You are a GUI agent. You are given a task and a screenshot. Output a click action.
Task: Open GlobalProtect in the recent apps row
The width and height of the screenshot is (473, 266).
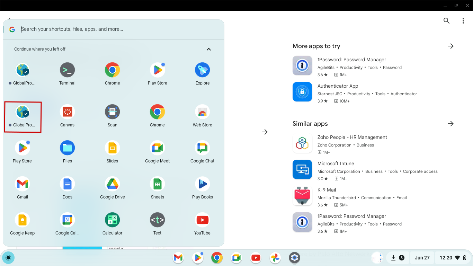[23, 74]
